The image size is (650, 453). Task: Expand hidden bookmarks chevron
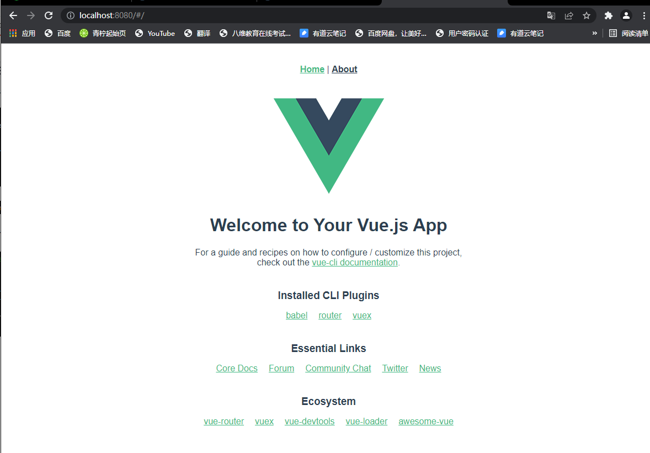(594, 33)
